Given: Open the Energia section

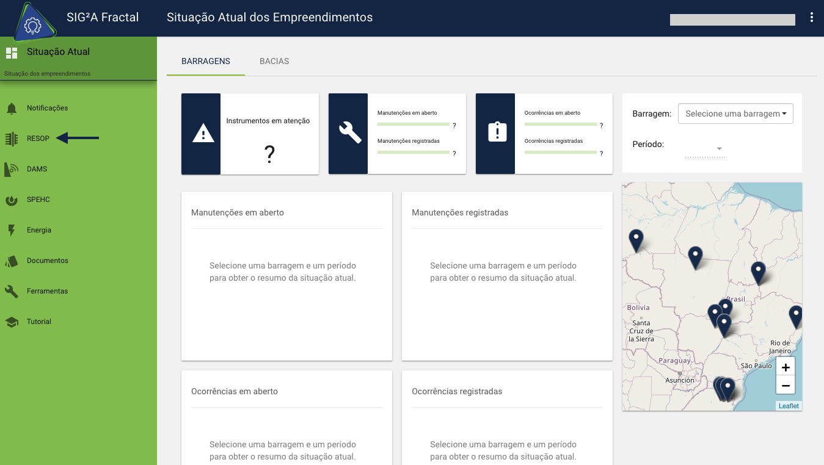Looking at the screenshot, I should pyautogui.click(x=39, y=230).
